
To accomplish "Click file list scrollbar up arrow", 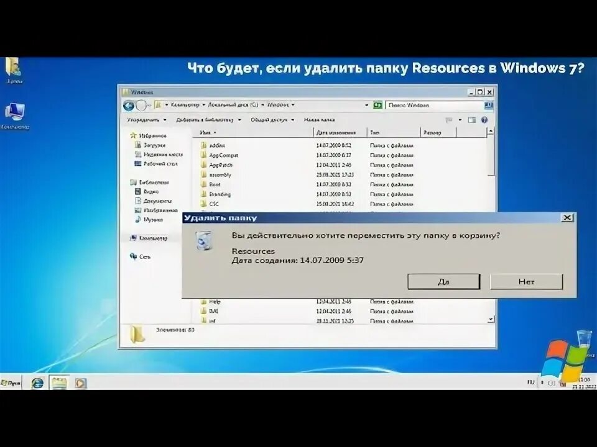I will [x=491, y=132].
